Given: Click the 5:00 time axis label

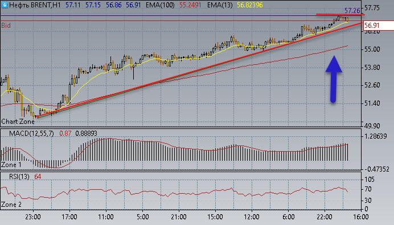Looking at the screenshot, I should pos(142,217).
